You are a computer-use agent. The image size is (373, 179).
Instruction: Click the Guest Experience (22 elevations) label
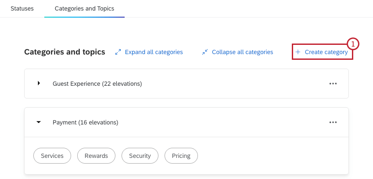(97, 84)
